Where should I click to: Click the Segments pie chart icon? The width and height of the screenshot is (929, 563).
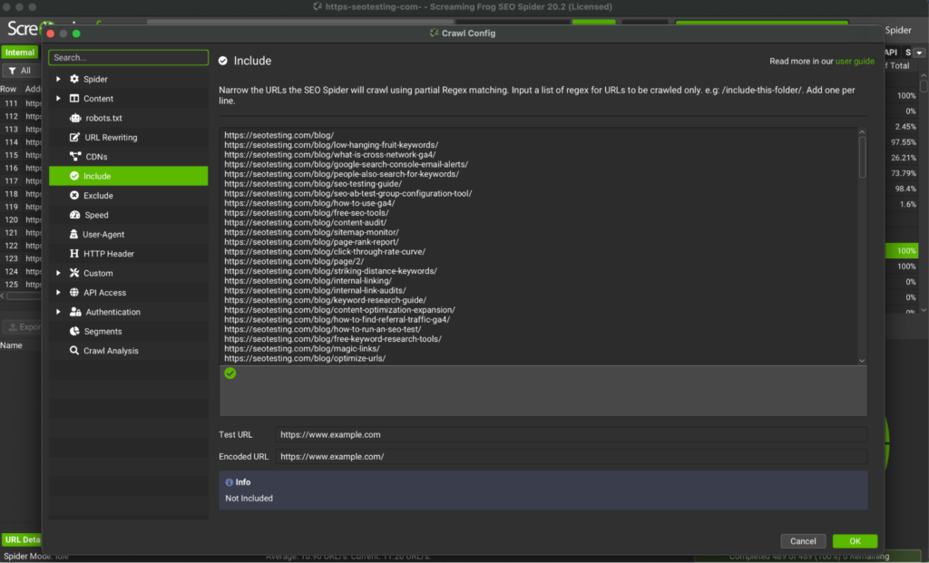[x=75, y=332]
